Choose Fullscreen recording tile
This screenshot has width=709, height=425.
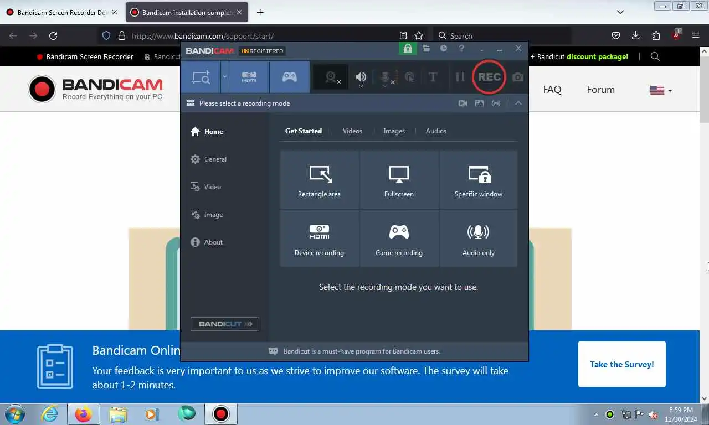click(399, 180)
